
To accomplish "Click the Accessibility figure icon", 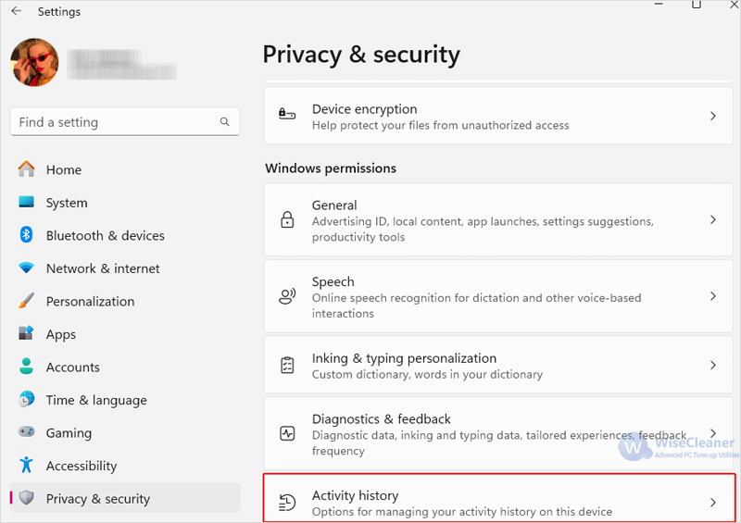I will tap(27, 466).
